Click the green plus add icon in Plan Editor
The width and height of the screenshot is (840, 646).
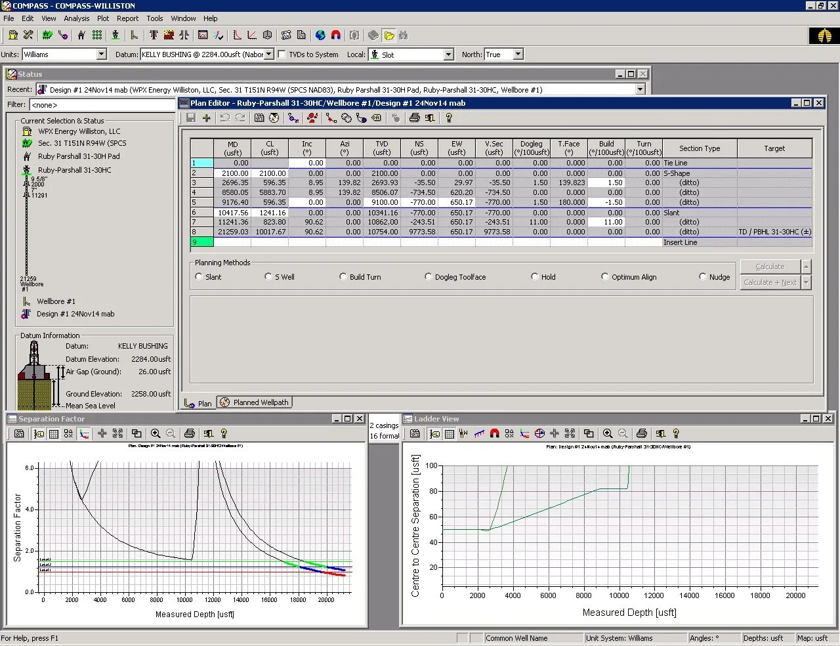tap(206, 118)
